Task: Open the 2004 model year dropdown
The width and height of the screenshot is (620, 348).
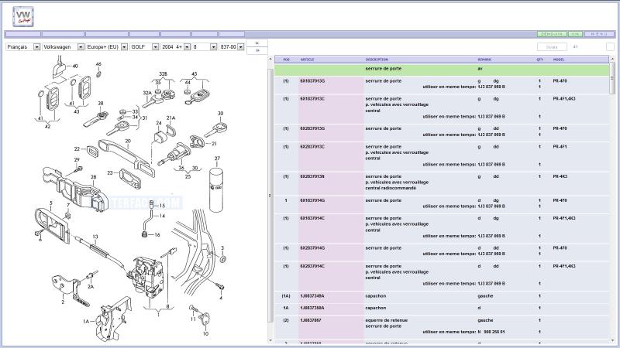Action: 176,47
